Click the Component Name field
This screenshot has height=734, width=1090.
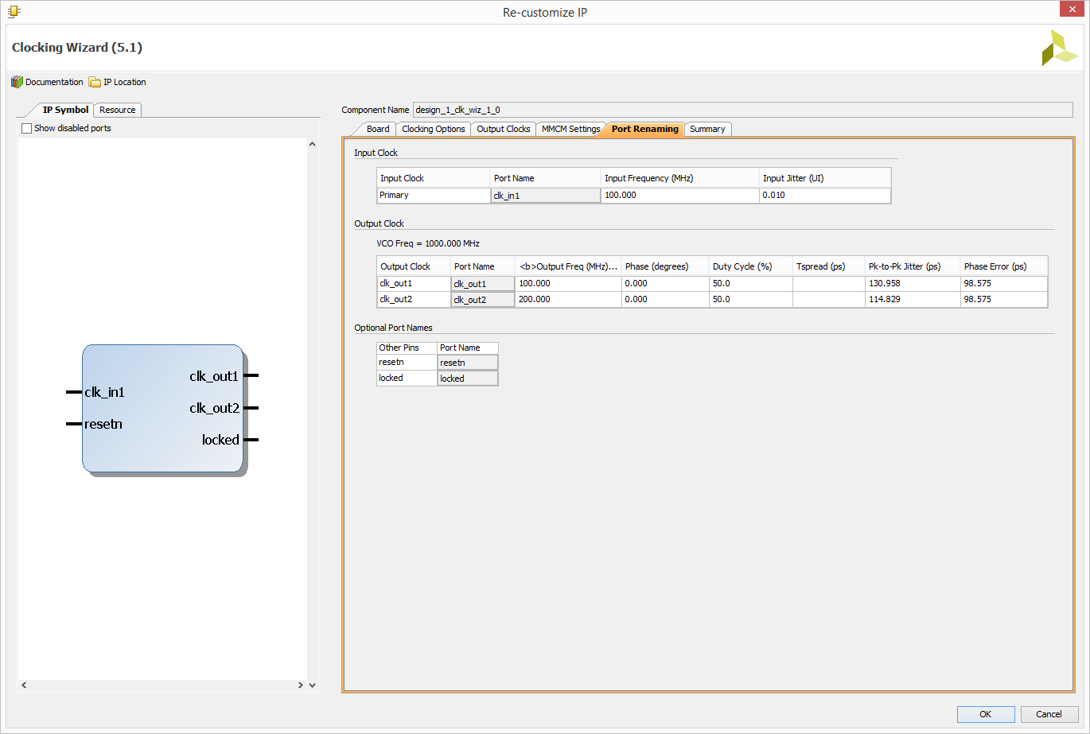point(742,110)
